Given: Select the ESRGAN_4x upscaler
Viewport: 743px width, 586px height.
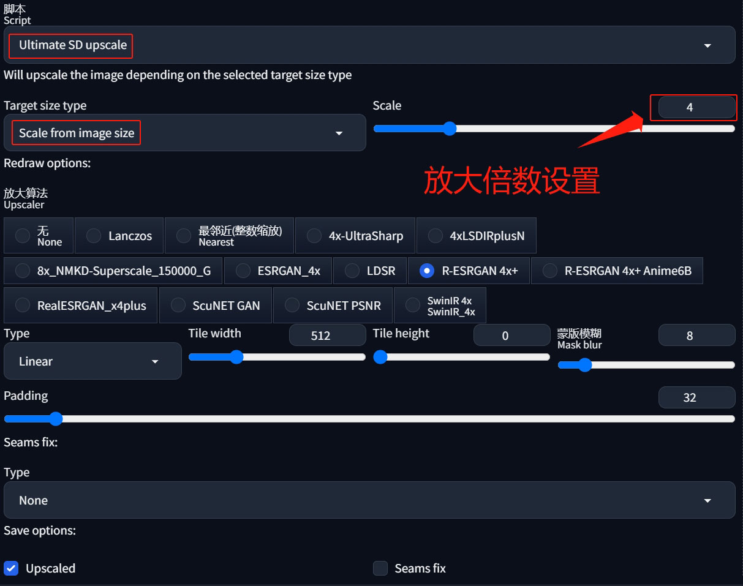Looking at the screenshot, I should [278, 270].
